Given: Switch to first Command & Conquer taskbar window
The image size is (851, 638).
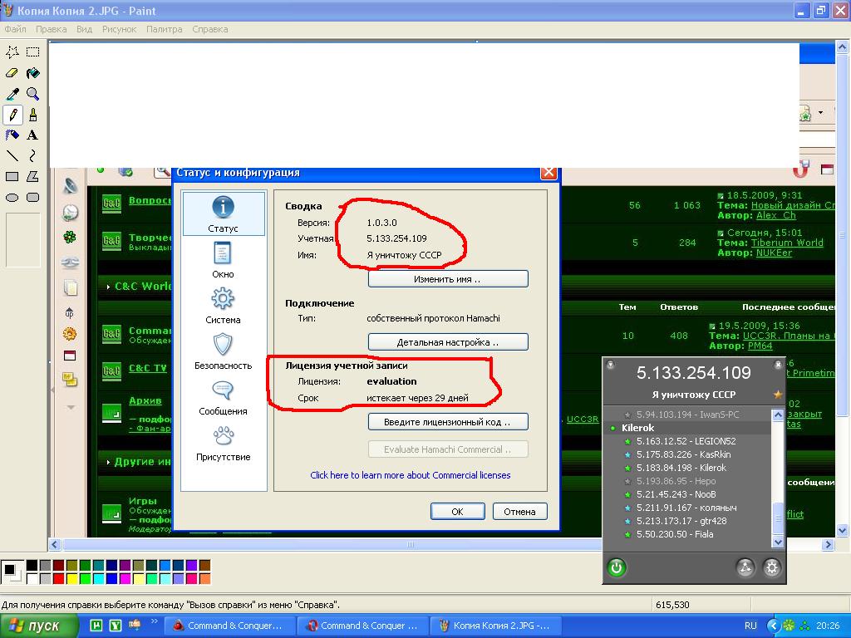Looking at the screenshot, I should coord(229,626).
